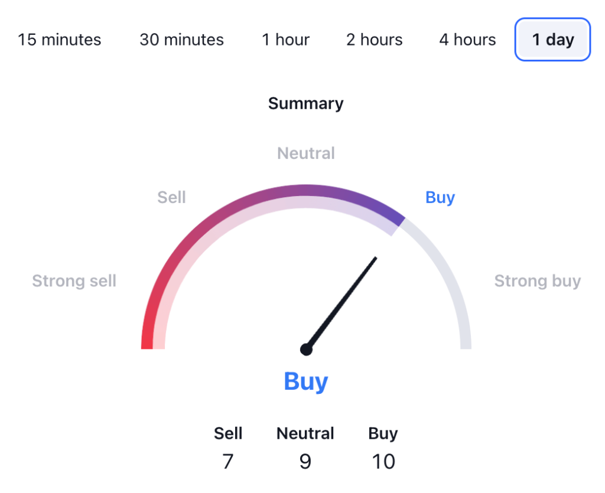Click the Strong buy gauge label
Screen dimensions: 605x493
(538, 281)
